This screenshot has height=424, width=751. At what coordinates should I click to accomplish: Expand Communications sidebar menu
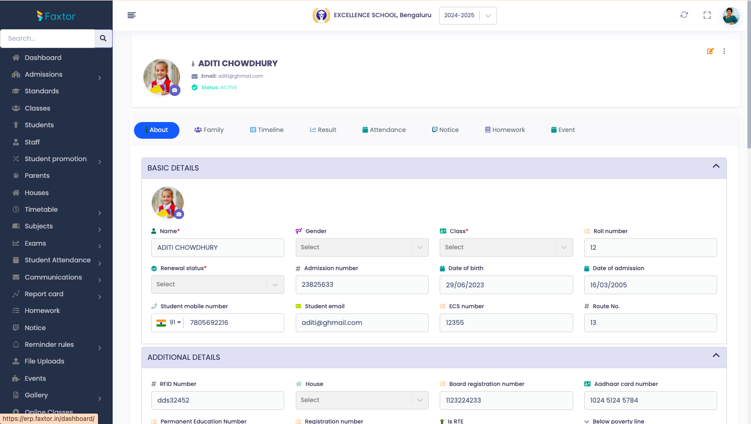coord(56,277)
